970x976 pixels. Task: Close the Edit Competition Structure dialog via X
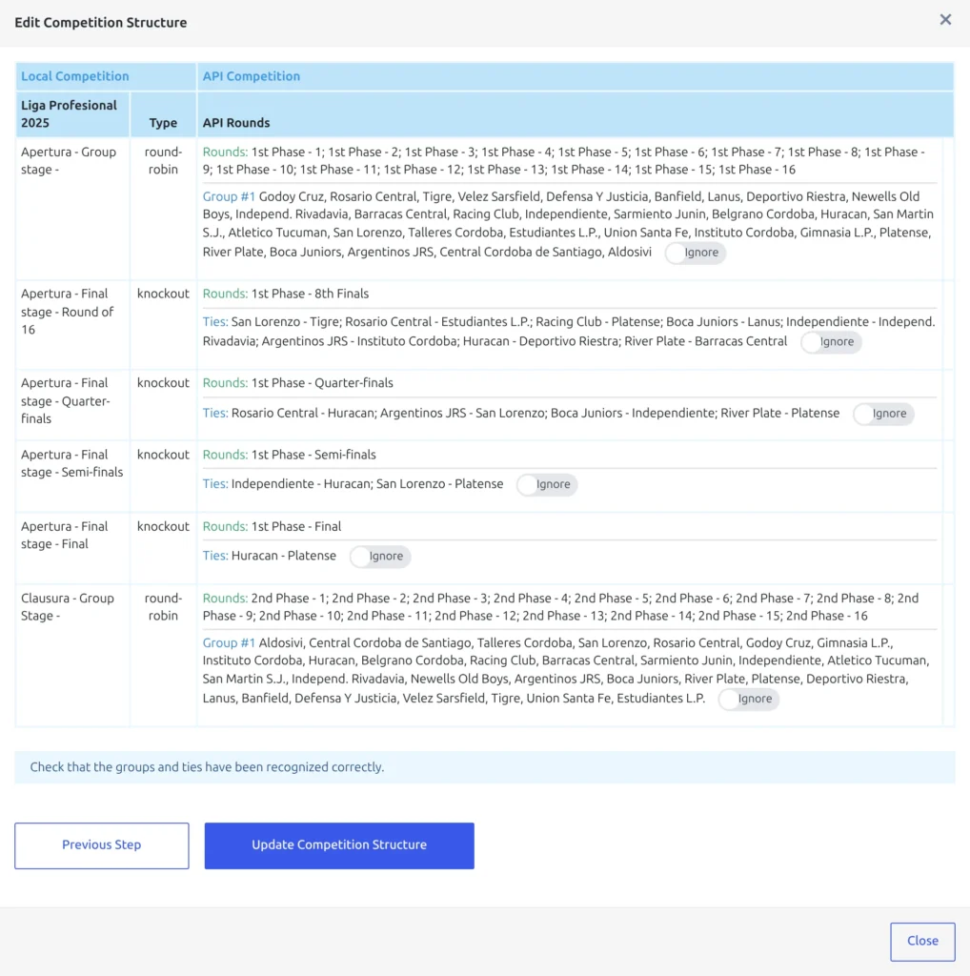(x=945, y=20)
